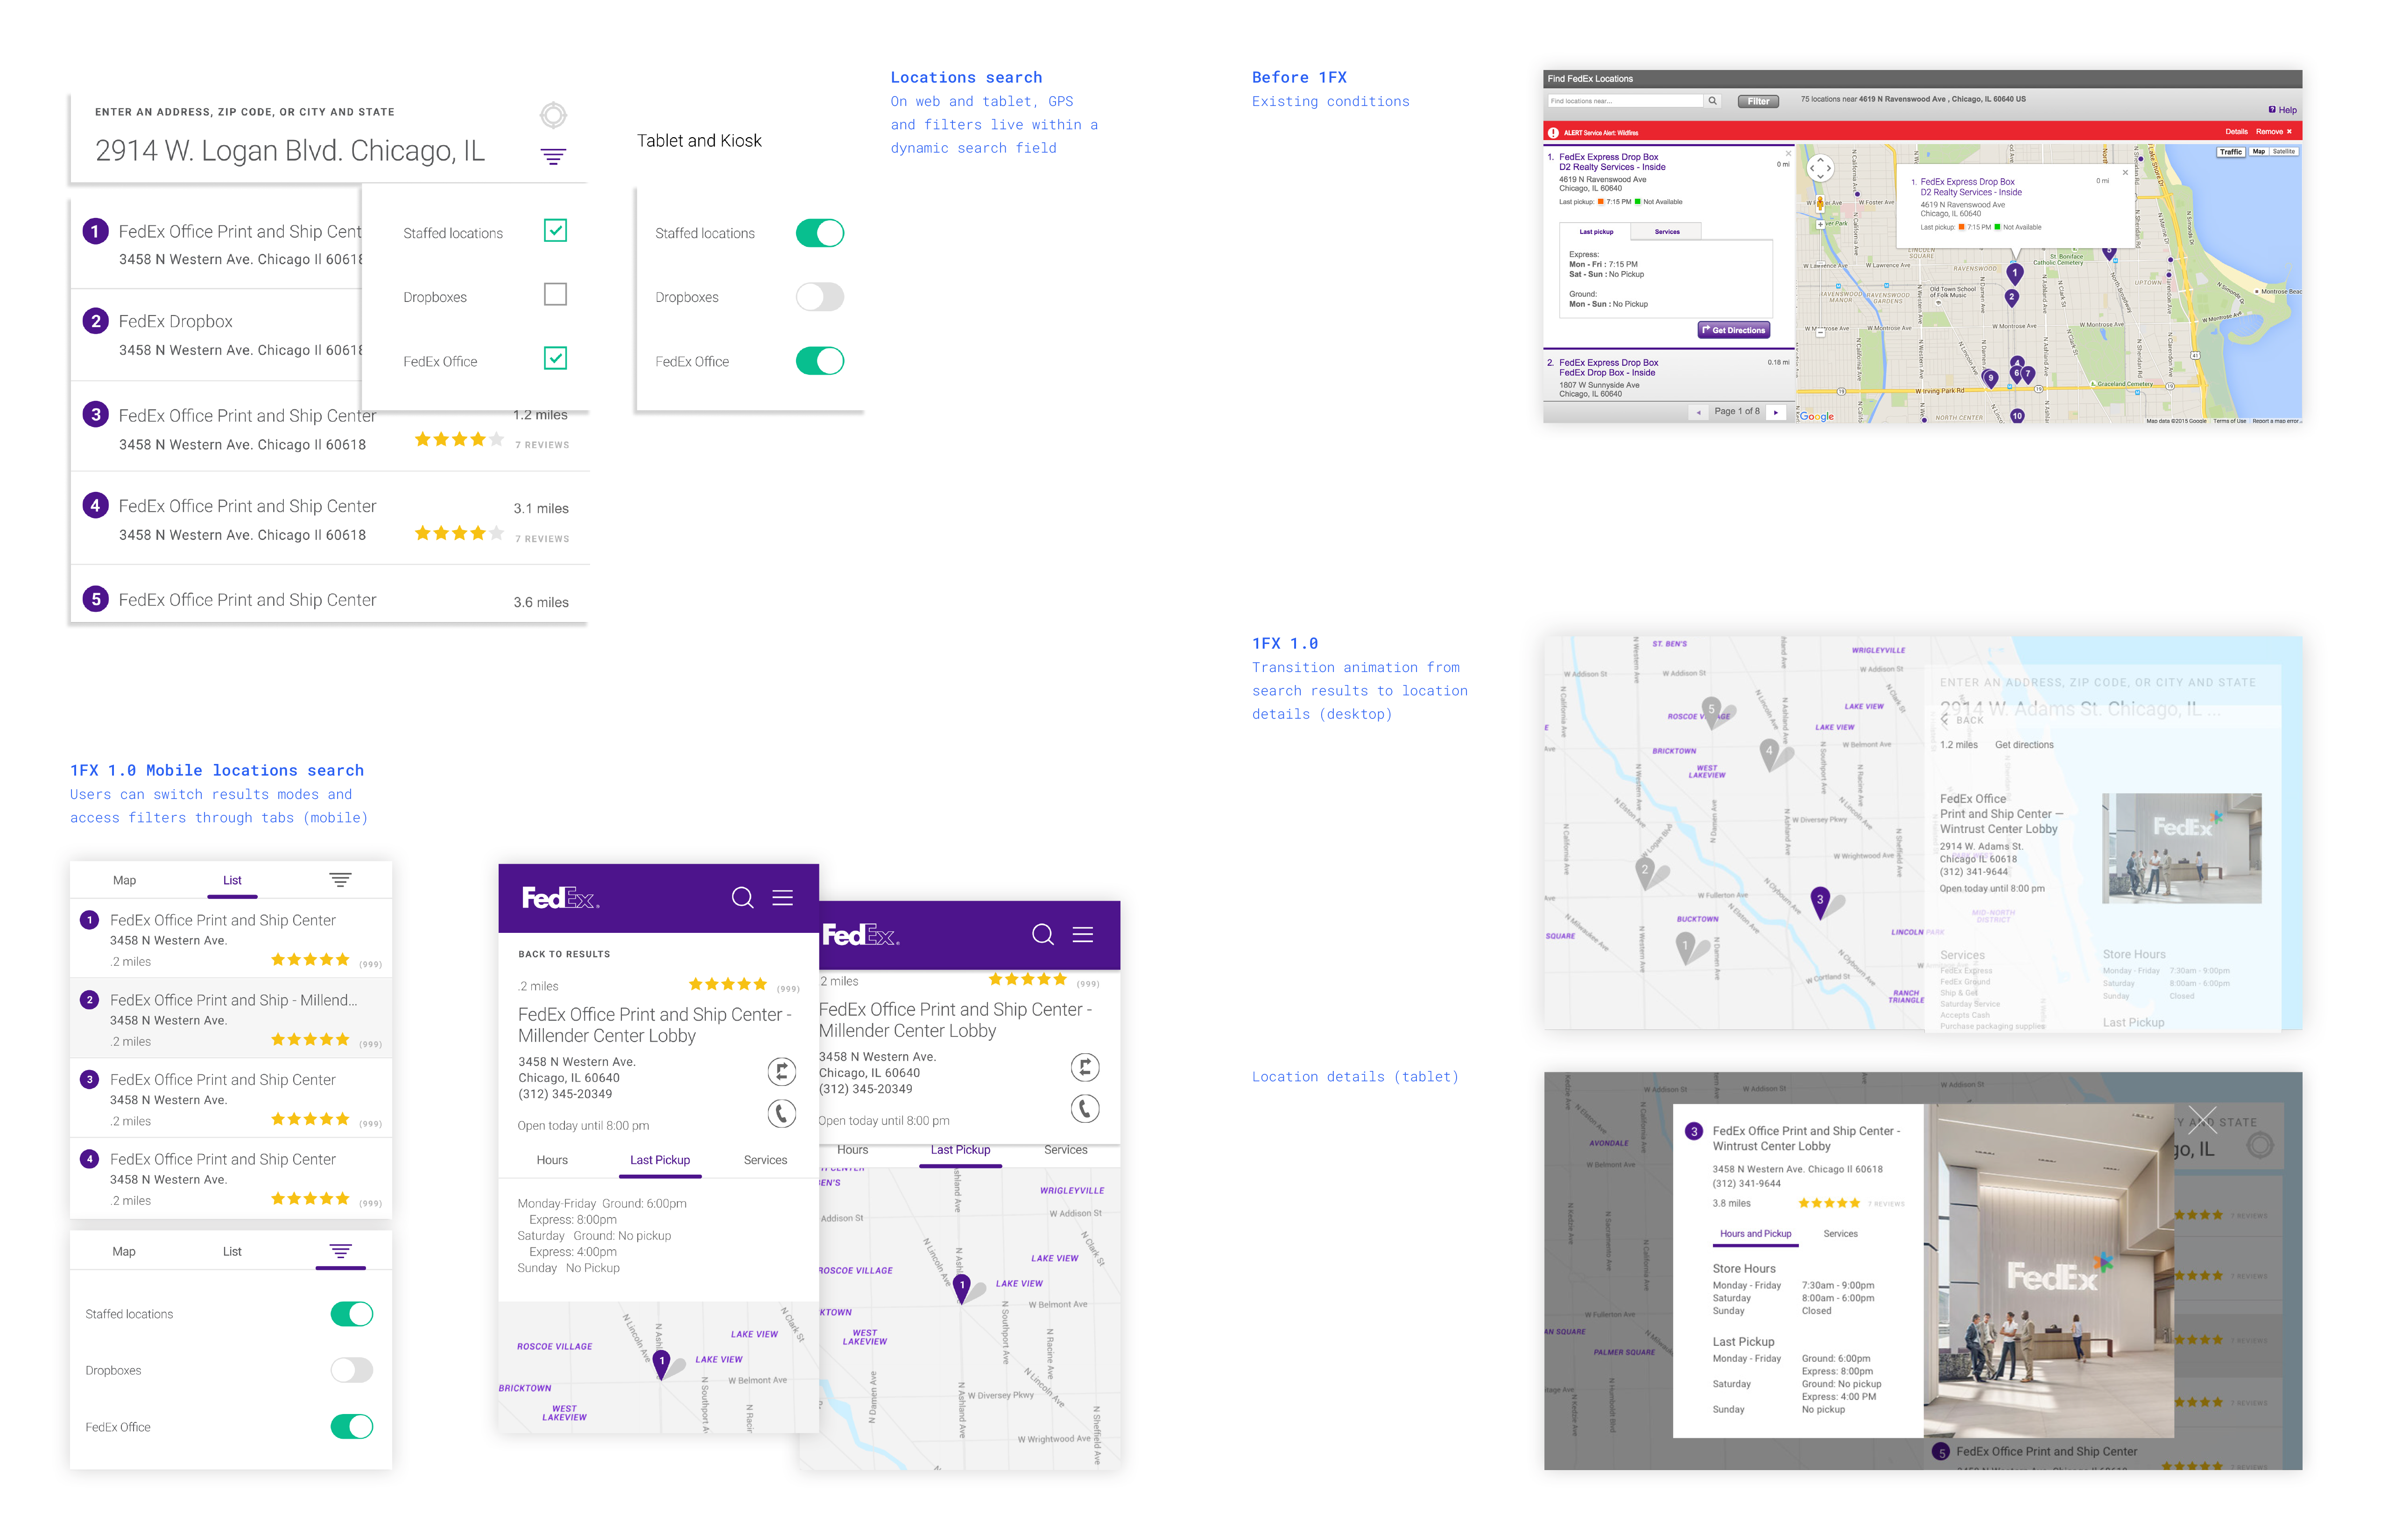This screenshot has width=2381, height=1540.
Task: Click the Google map vertical zoom slider
Action: click(1820, 290)
